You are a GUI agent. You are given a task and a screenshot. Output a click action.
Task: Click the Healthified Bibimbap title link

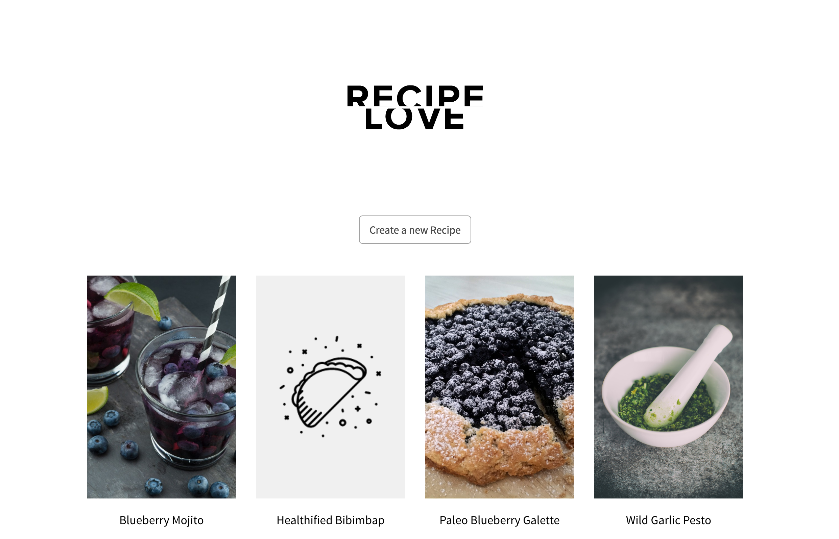(330, 520)
